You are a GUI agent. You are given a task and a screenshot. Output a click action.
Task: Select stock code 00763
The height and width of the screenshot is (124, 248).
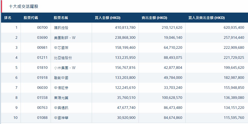click(x=42, y=108)
